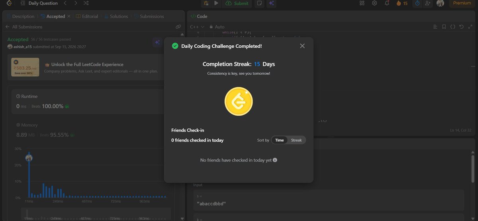478x221 pixels.
Task: Open the editor format lines icon
Action: coord(435,27)
